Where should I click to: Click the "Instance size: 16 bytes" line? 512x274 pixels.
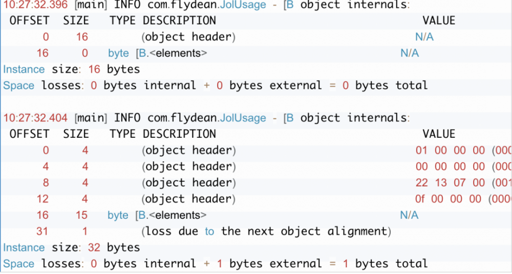click(x=71, y=69)
